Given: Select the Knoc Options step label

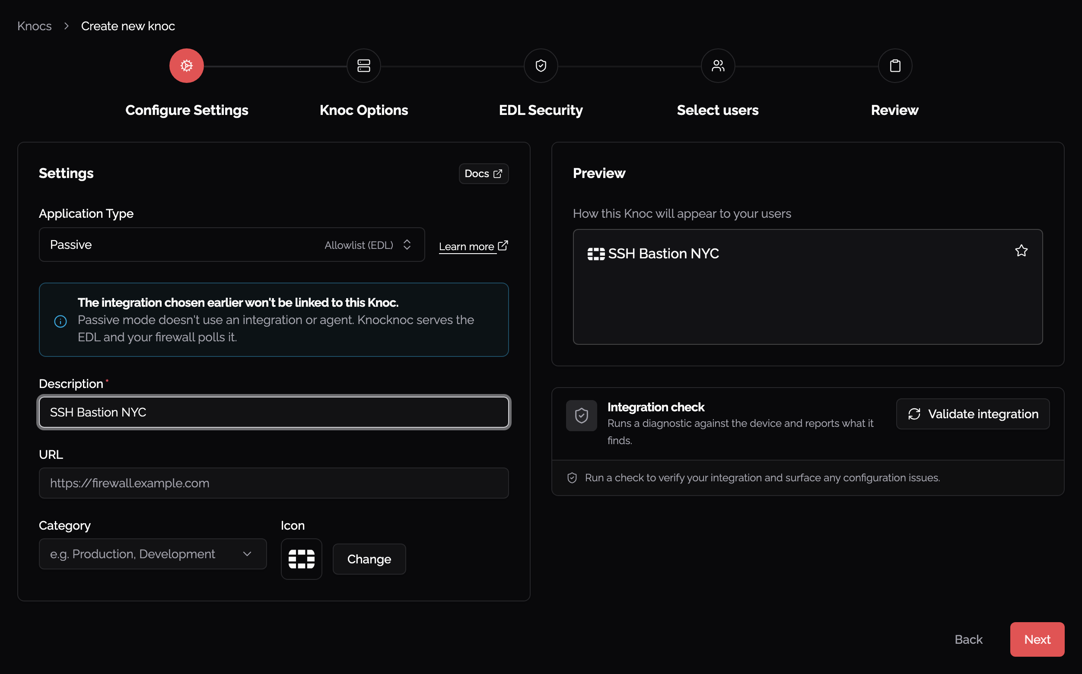Looking at the screenshot, I should [363, 110].
